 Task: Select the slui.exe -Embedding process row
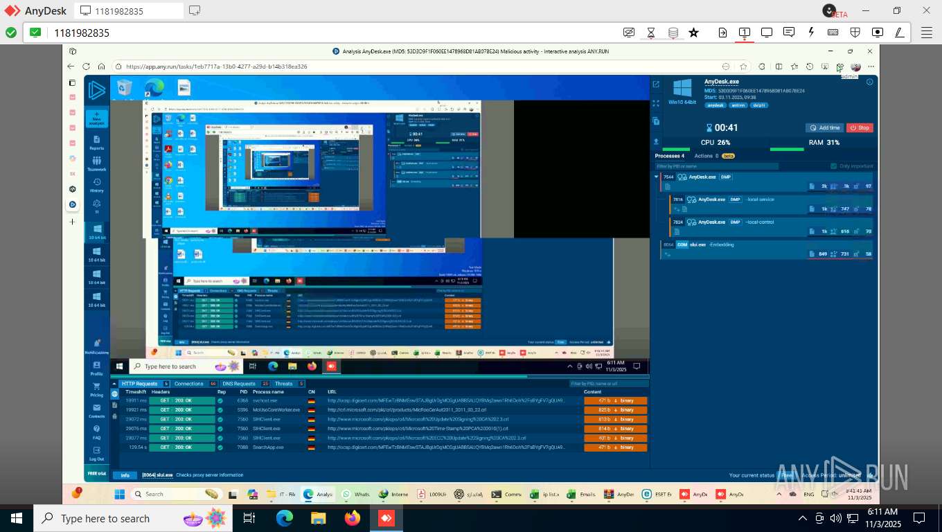(x=767, y=249)
